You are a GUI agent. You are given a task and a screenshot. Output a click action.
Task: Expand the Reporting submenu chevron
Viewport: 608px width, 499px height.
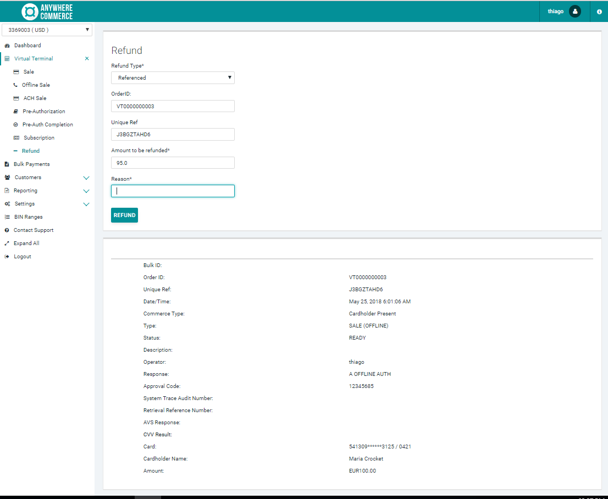86,191
